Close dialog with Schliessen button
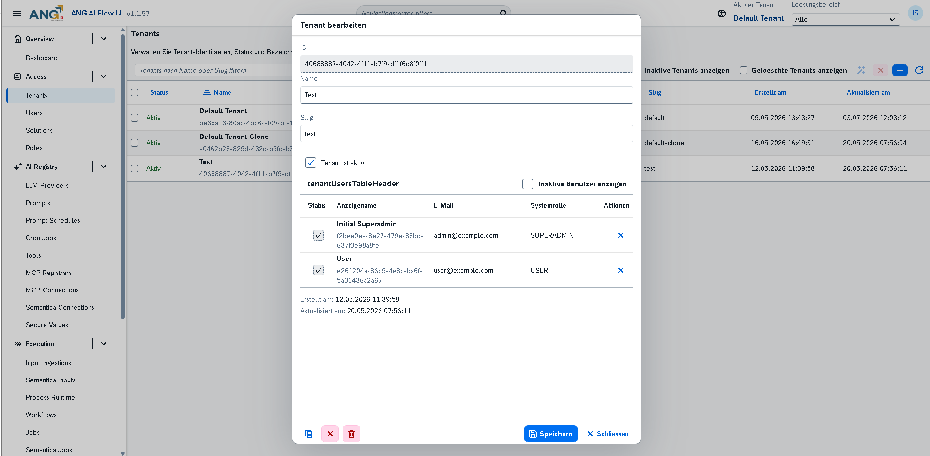930x456 pixels. 608,434
